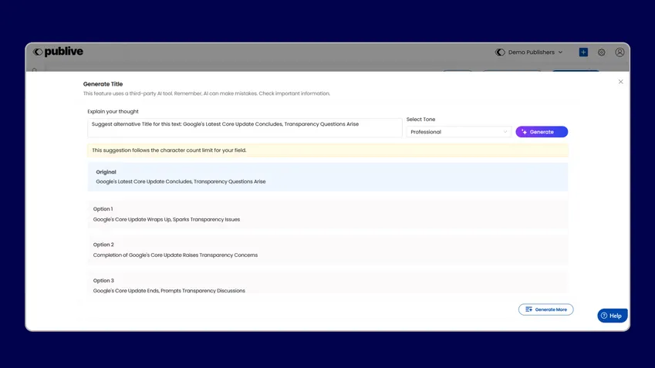
Task: Open settings via the gear icon
Action: (x=602, y=52)
